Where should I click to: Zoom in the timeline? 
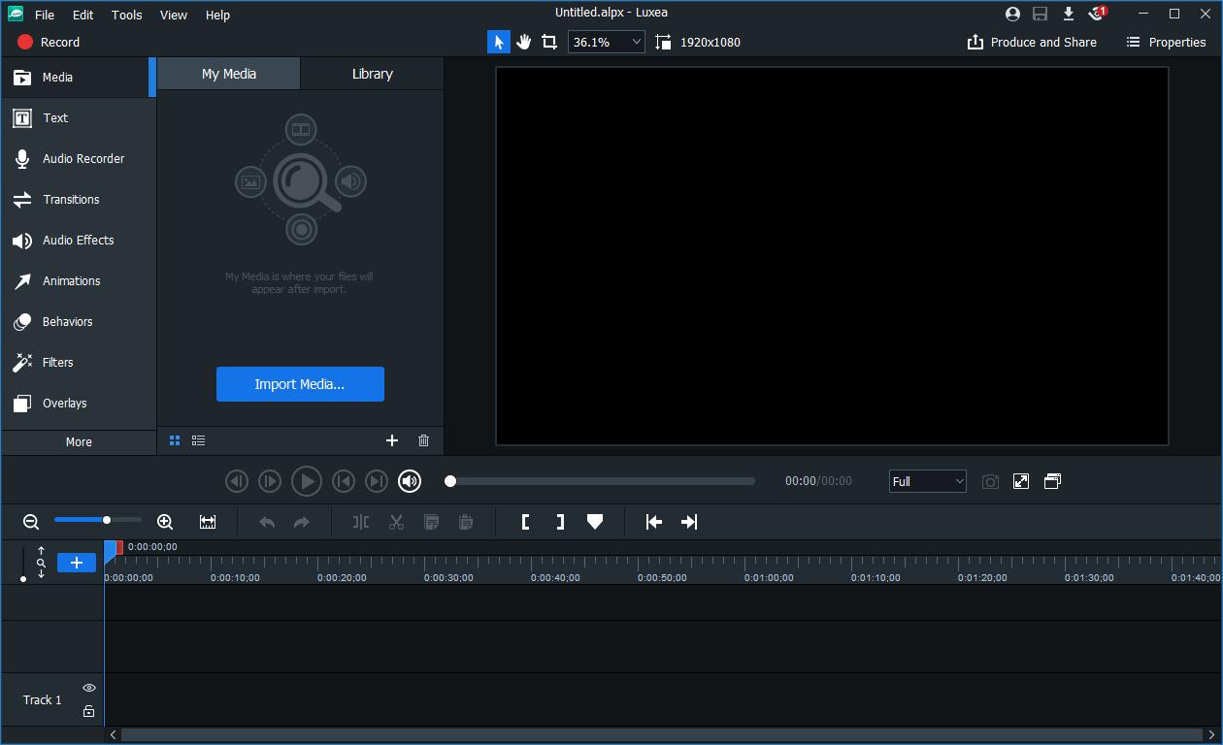(165, 522)
